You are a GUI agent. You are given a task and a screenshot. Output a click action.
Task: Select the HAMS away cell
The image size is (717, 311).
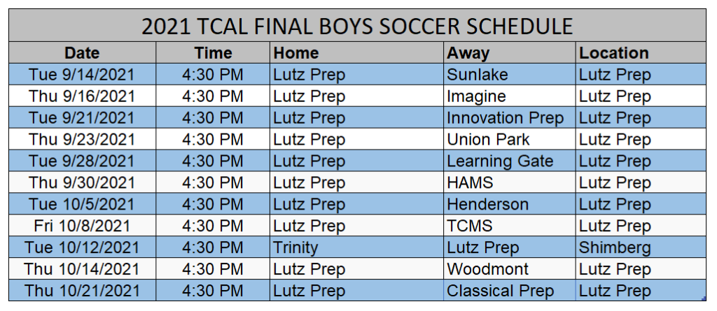[510, 182]
